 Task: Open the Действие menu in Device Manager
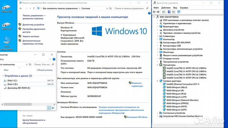166,8
